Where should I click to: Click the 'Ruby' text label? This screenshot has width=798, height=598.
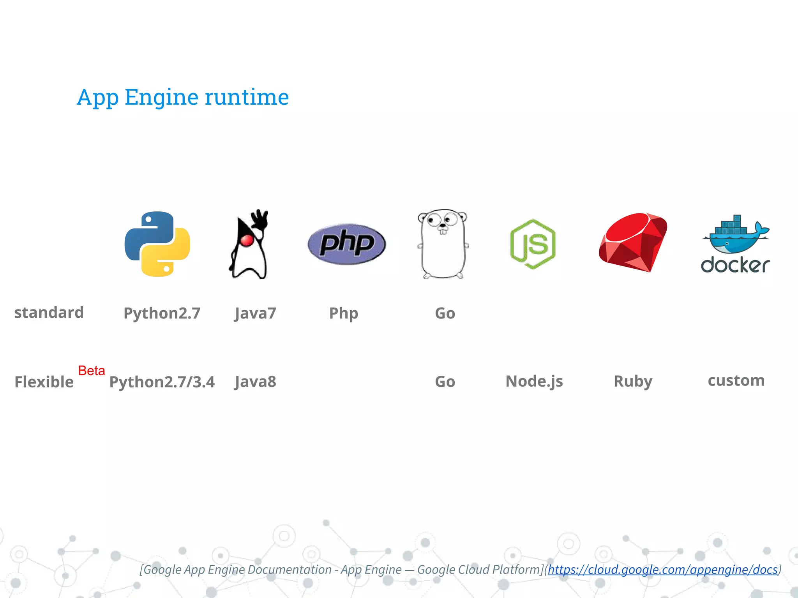tap(633, 381)
